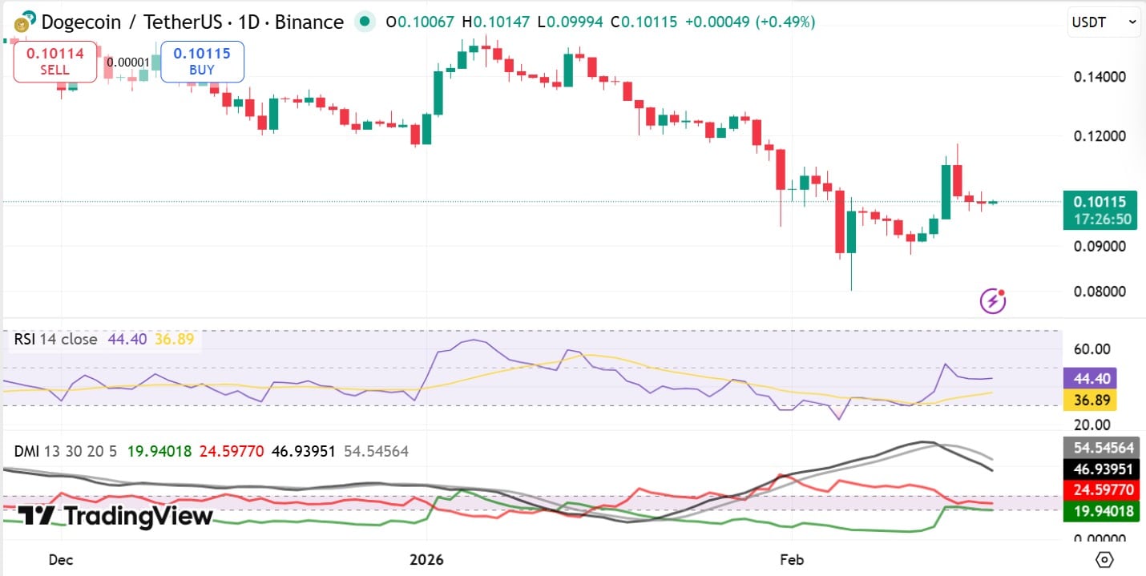Click the purple lightning bolt icon

(x=993, y=301)
